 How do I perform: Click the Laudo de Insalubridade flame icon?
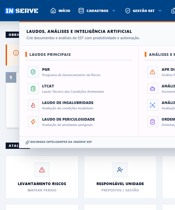(33, 105)
